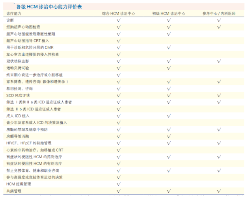Click row 筛选 II b 类 ICD 适应证成人患者
The height and width of the screenshot is (197, 246).
click(124, 109)
